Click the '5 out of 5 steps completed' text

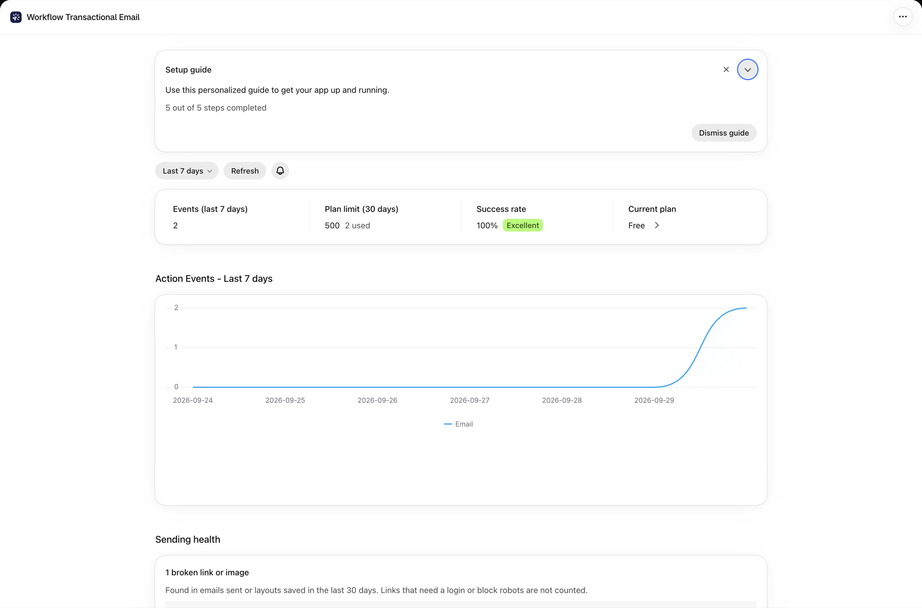(216, 108)
